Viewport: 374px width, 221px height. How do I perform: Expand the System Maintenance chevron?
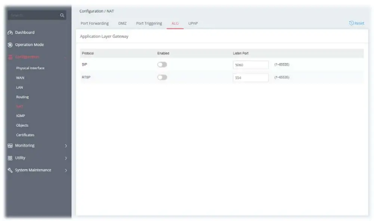click(67, 170)
